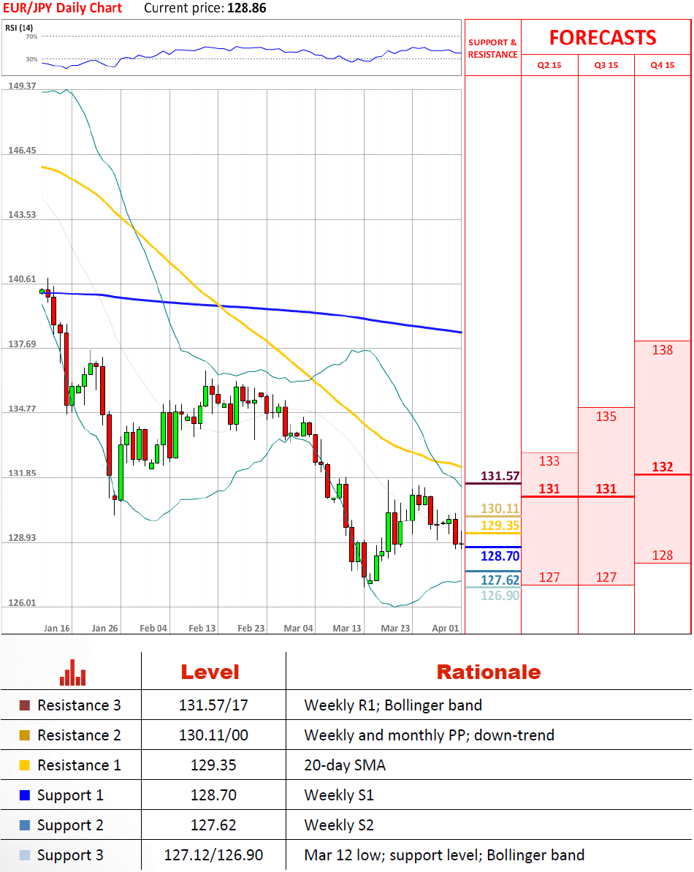Click the 127.12/126.90 level cell
The height and width of the screenshot is (872, 694).
pos(213,855)
